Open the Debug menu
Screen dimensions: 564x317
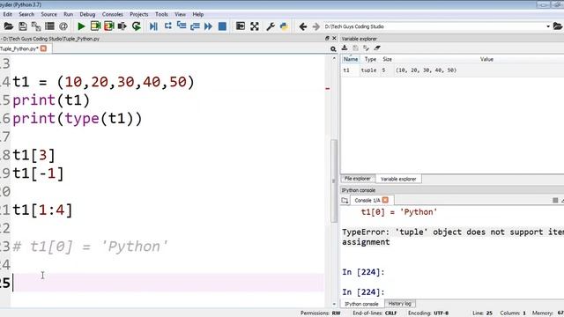coord(87,14)
